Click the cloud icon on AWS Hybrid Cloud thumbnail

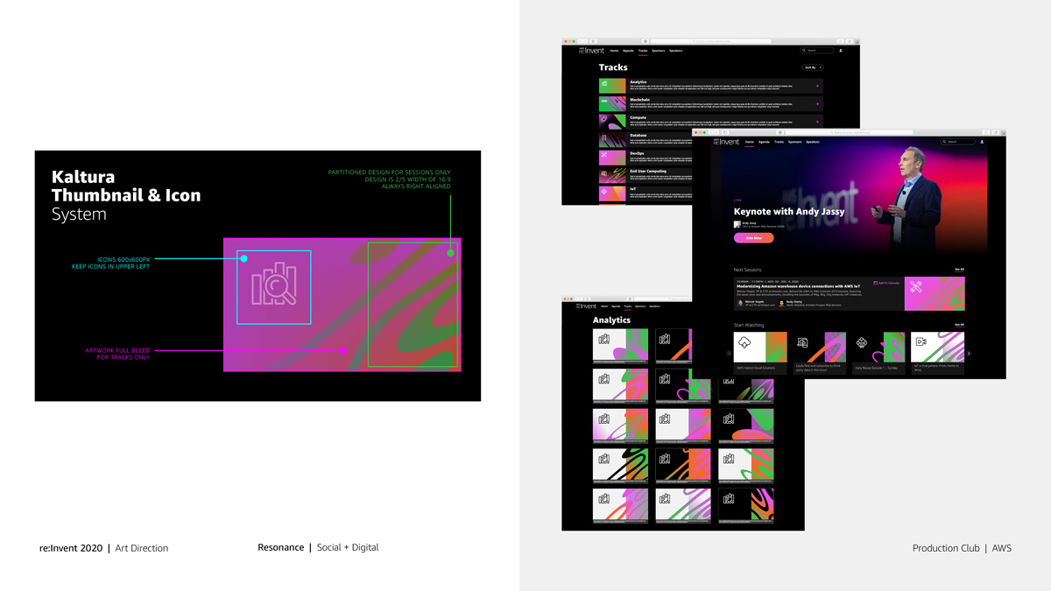coord(744,342)
